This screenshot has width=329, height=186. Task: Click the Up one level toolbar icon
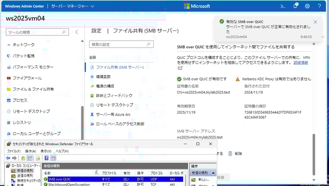pyautogui.click(x=23, y=158)
